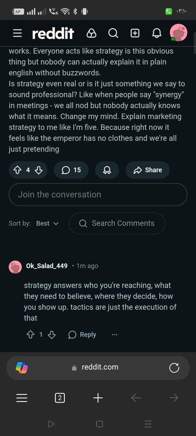Expand the Sort by Best dropdown
Viewport: 196px width, 436px height.
[x=47, y=224]
